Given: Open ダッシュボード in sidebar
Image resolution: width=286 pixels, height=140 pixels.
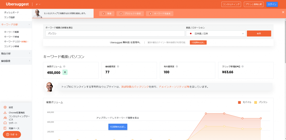Looking at the screenshot, I should tap(11, 12).
